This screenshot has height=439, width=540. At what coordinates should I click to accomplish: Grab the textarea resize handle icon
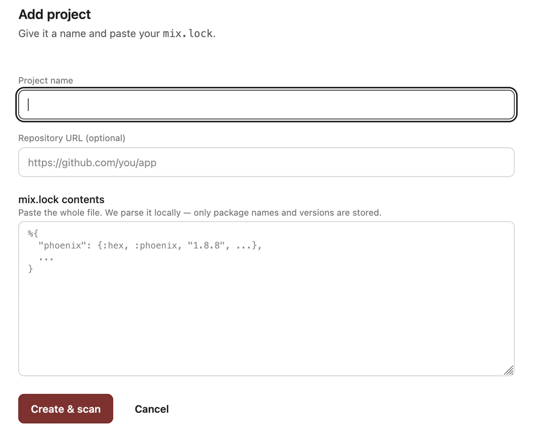(509, 370)
